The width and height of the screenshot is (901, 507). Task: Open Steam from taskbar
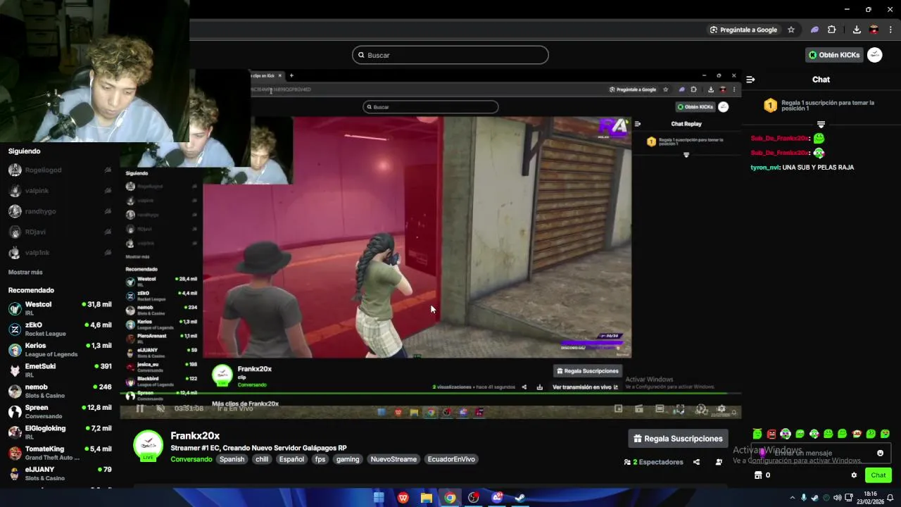click(520, 498)
